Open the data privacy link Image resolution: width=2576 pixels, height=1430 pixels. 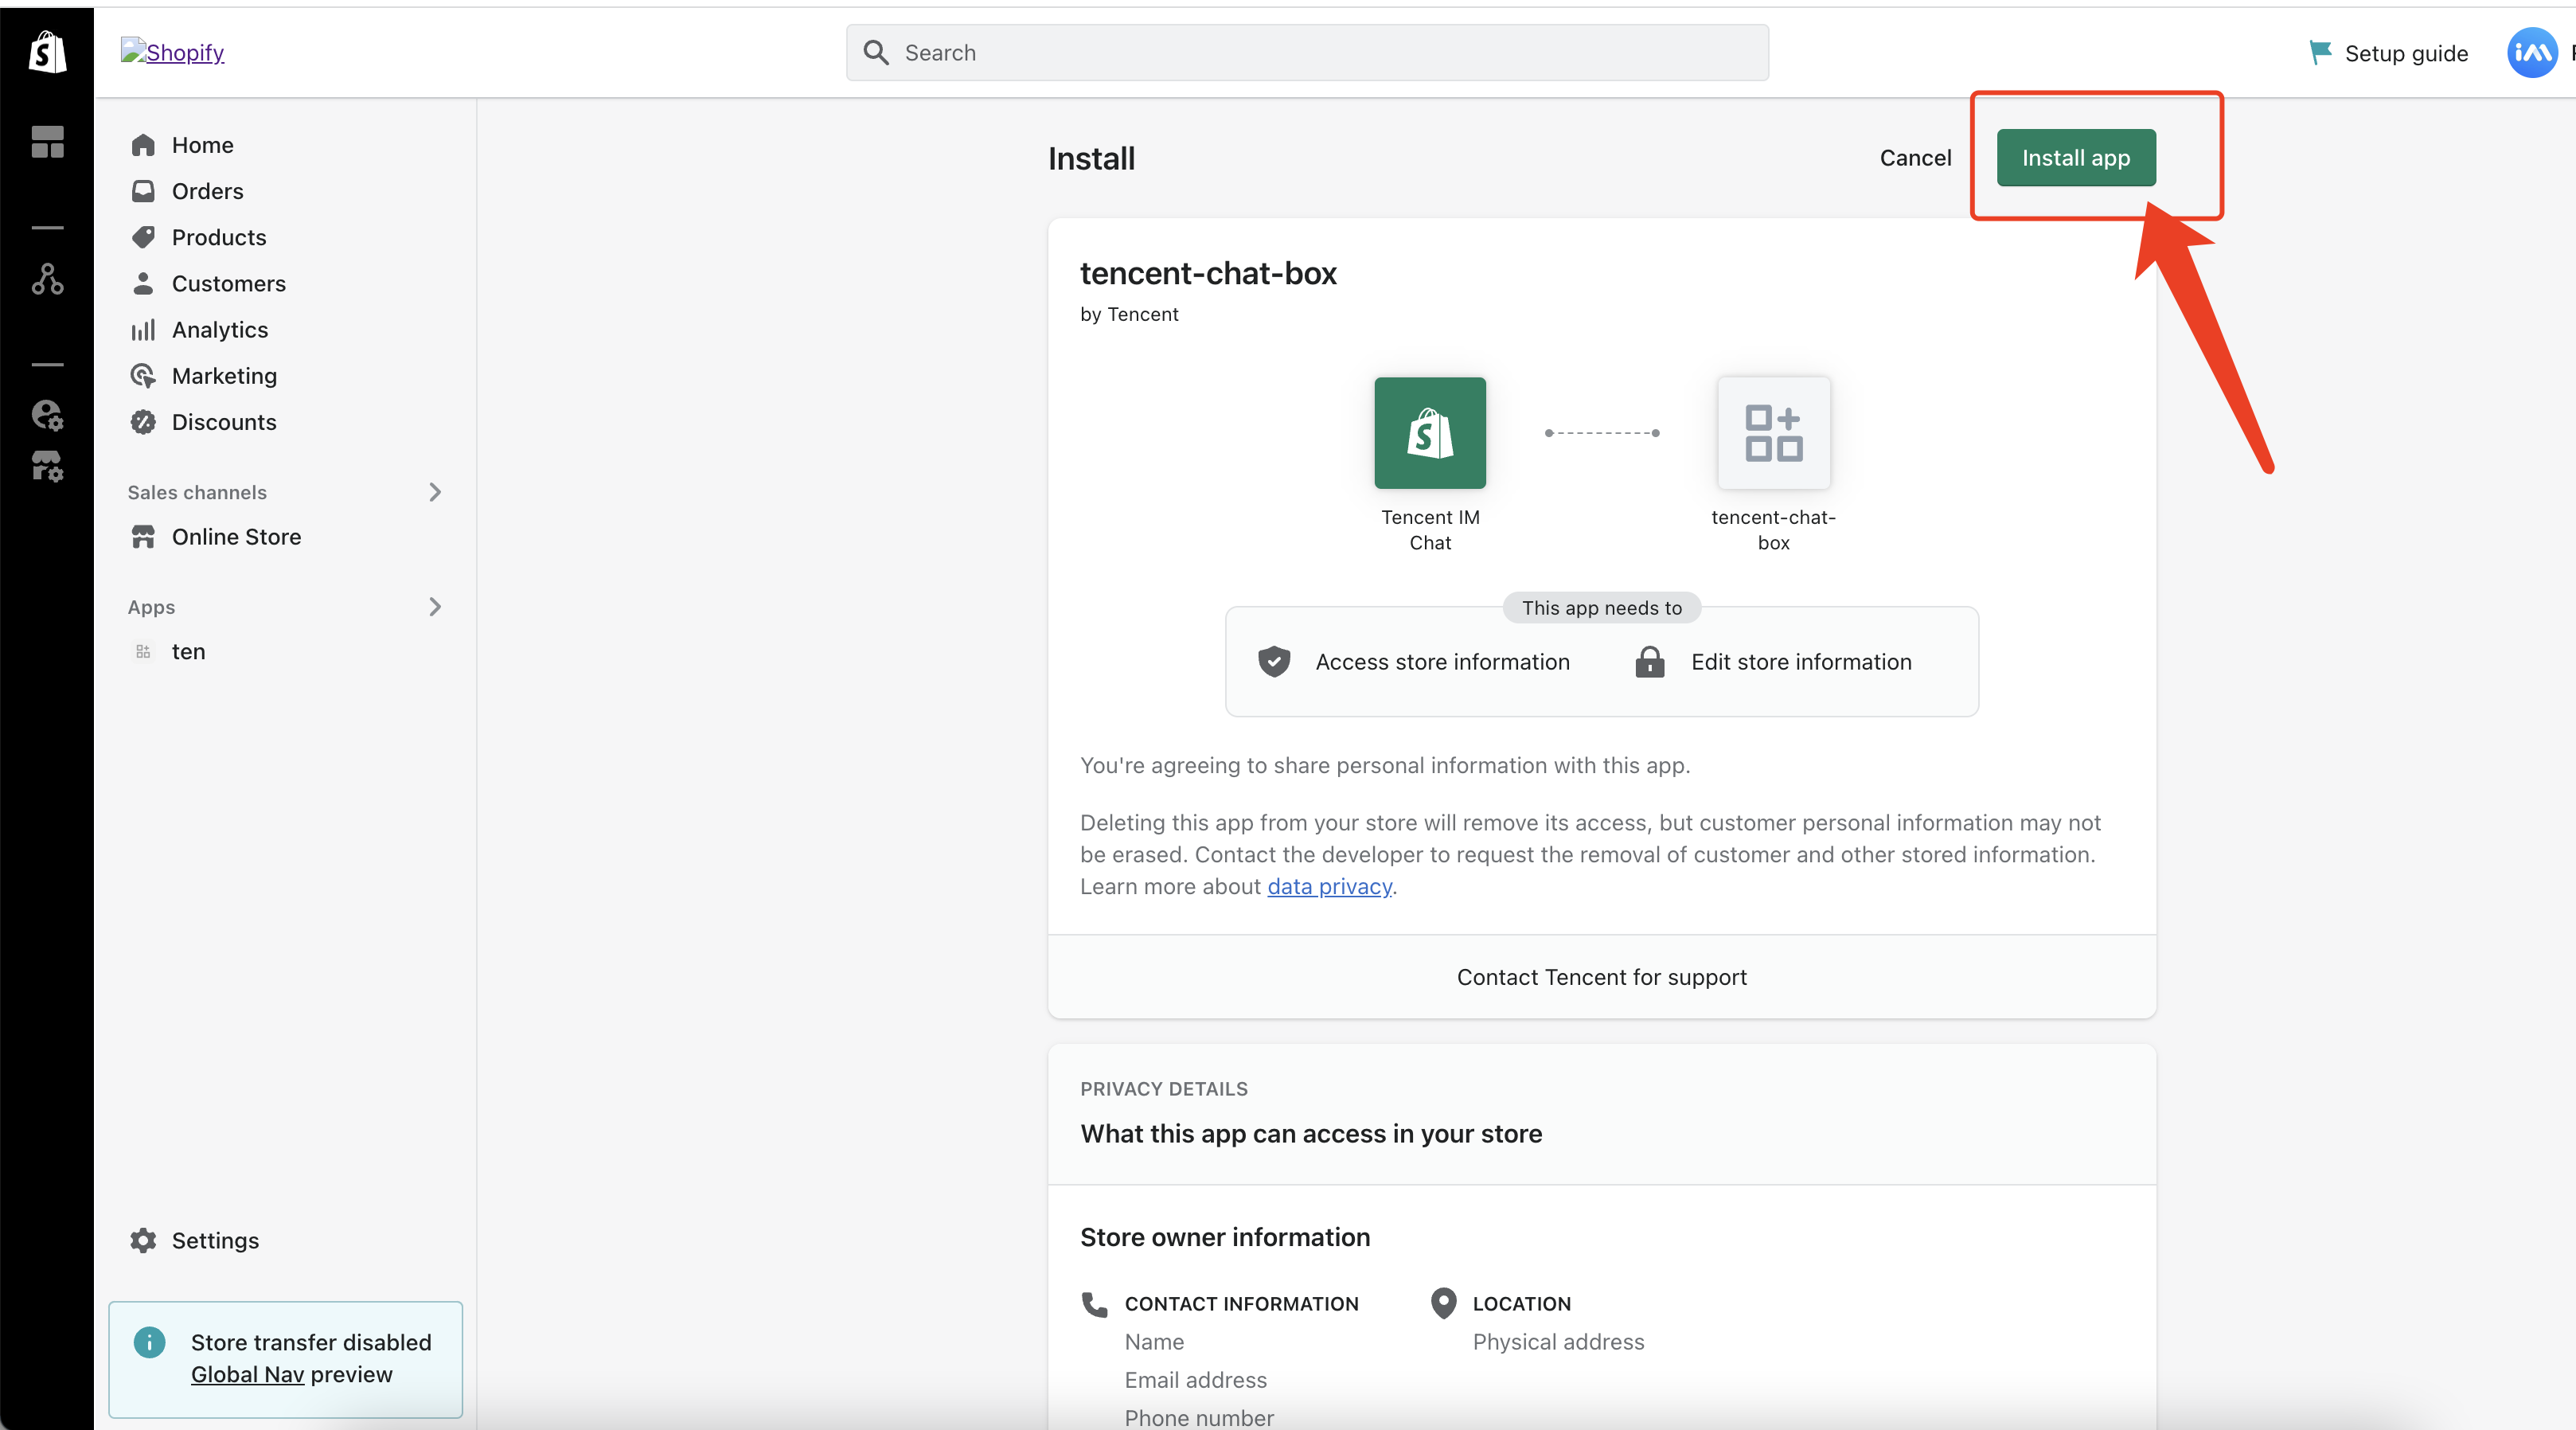click(1329, 886)
